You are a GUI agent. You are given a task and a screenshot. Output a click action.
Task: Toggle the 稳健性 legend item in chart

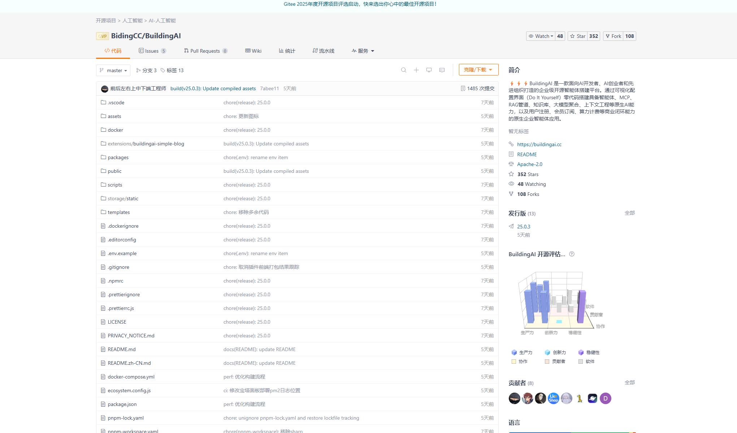coord(589,353)
